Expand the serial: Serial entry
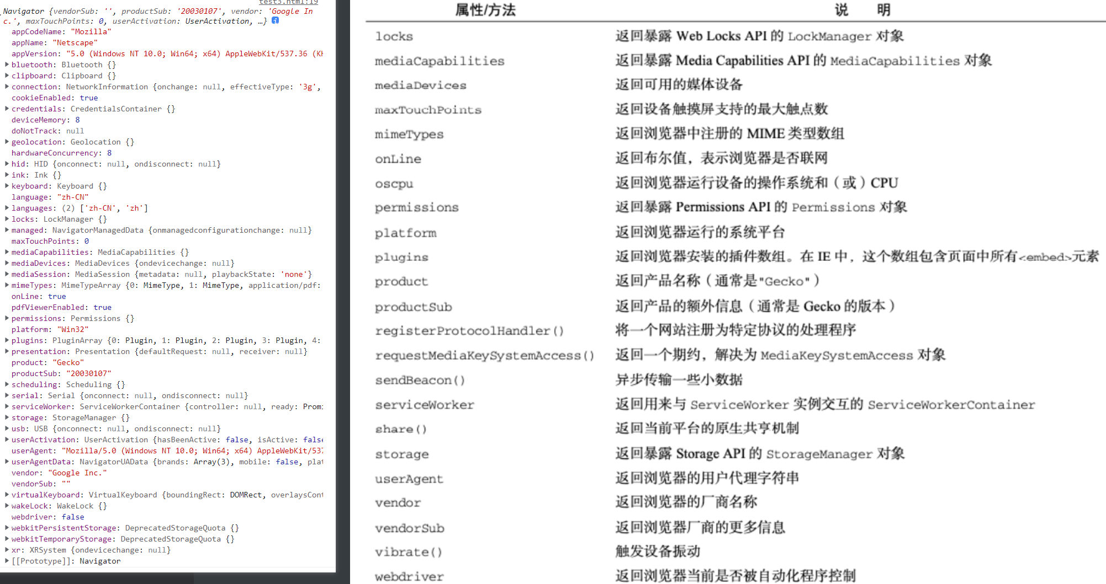The height and width of the screenshot is (584, 1106). coord(7,395)
